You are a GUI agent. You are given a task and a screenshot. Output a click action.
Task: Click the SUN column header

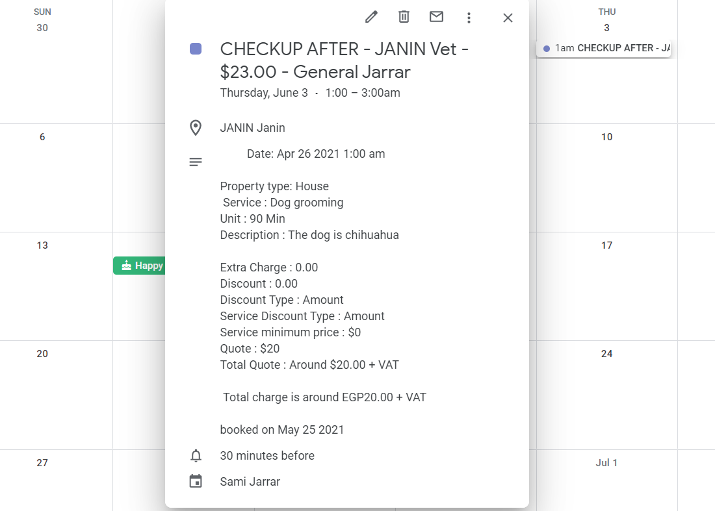click(x=42, y=12)
